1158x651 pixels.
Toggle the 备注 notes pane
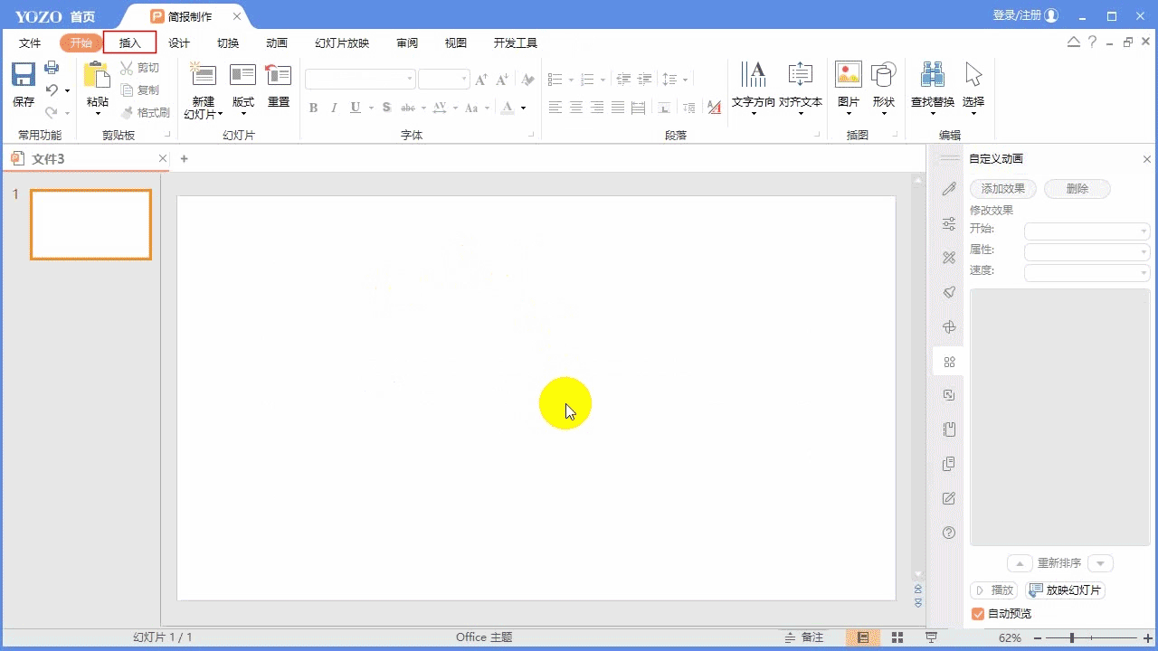(804, 637)
